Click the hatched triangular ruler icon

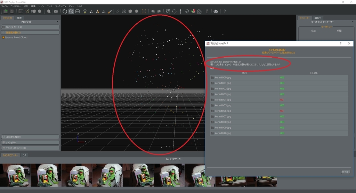[x=199, y=11]
